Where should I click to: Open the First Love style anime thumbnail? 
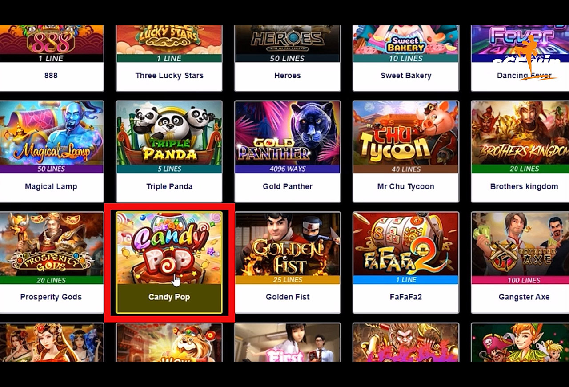pyautogui.click(x=288, y=342)
